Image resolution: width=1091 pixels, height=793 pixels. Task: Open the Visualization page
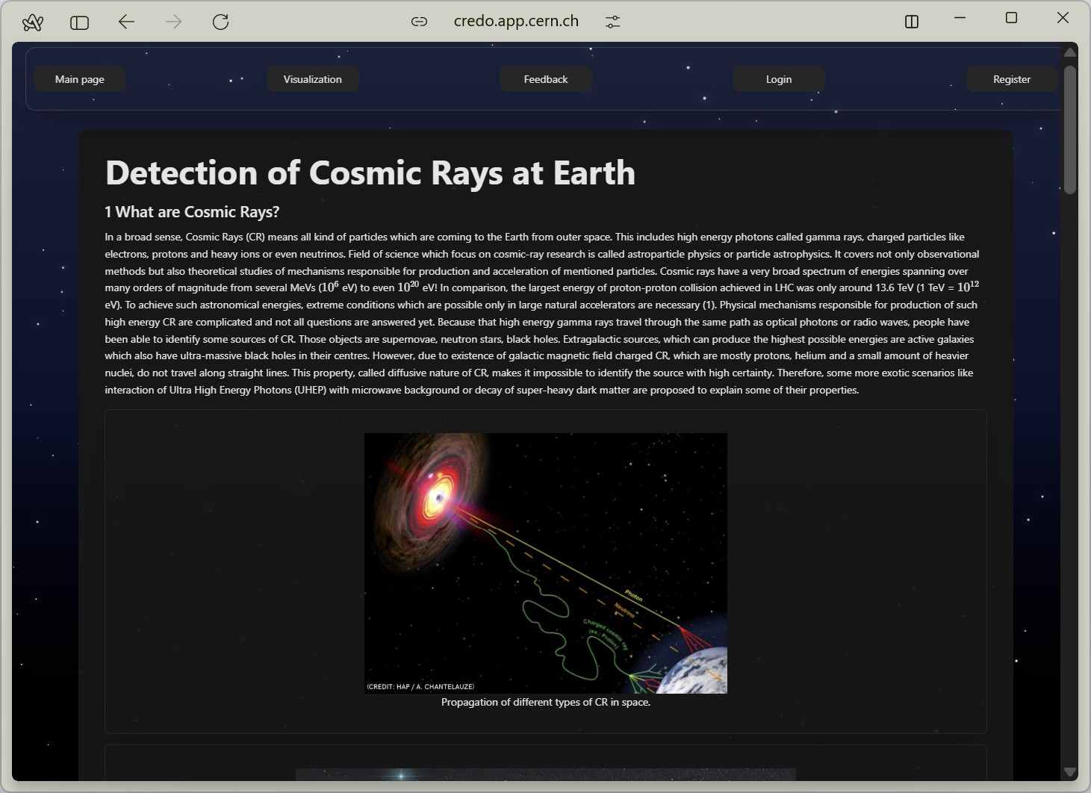(312, 78)
